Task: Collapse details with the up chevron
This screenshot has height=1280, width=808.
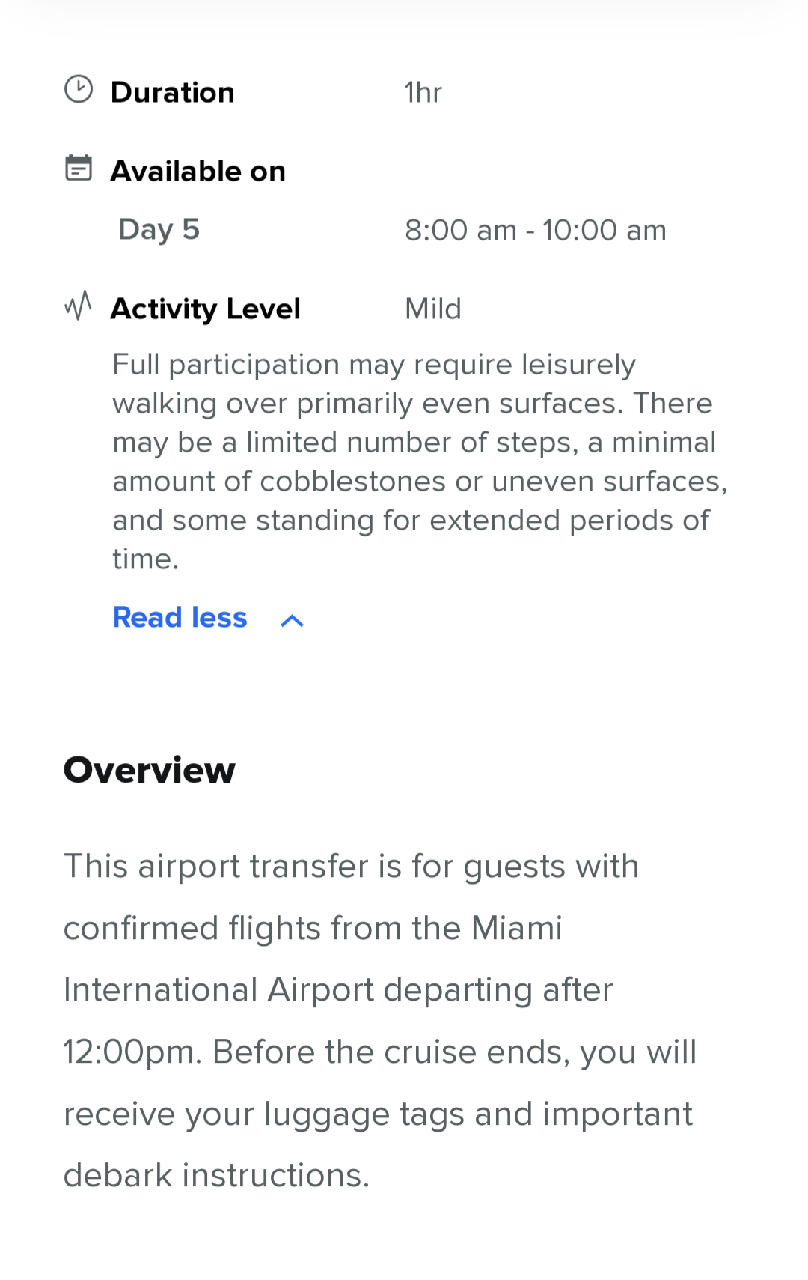Action: [292, 620]
